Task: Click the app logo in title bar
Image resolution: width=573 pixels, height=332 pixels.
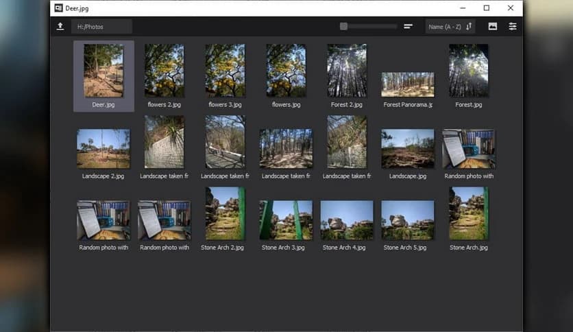Action: point(58,8)
